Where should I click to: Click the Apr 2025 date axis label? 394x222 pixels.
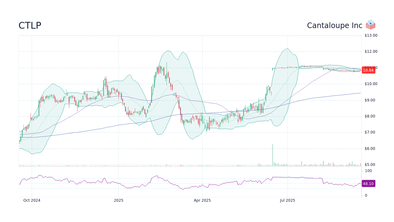202,200
